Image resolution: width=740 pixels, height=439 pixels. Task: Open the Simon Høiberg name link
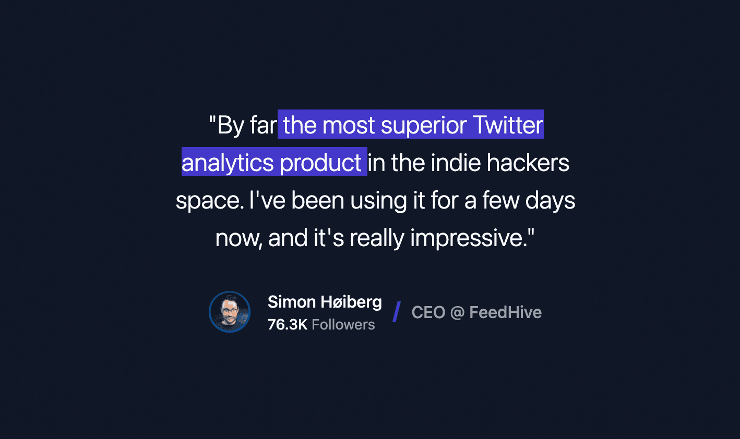(325, 302)
